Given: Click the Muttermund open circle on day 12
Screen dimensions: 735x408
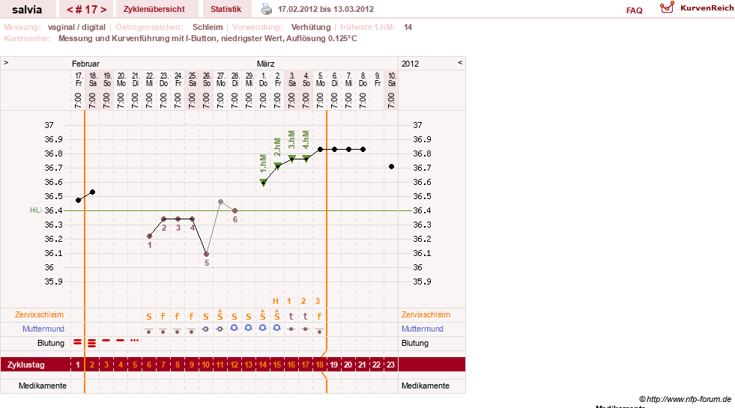Looking at the screenshot, I should tap(235, 328).
